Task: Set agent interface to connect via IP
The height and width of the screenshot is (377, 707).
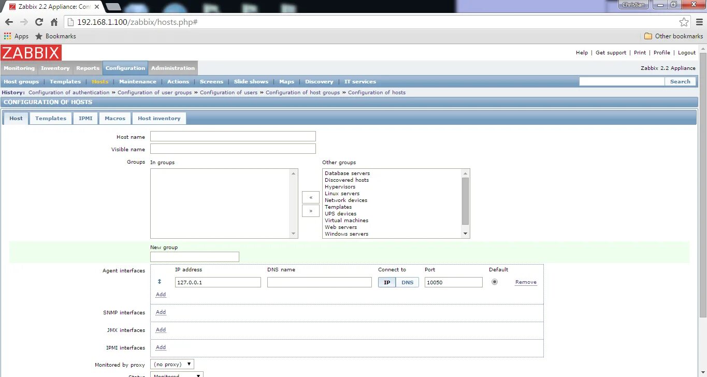Action: click(386, 282)
